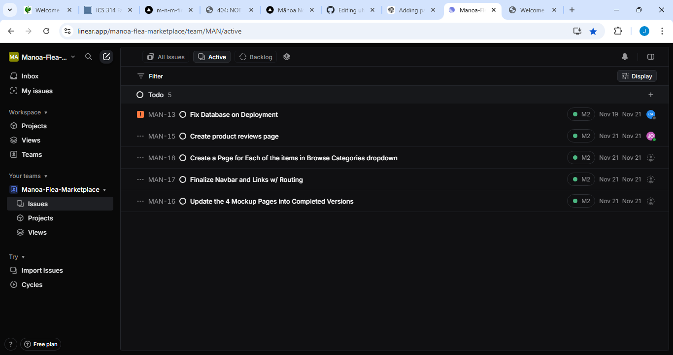Open issue Finalize Navbar and Links w/ Routing
Screen dimensions: 673x355
click(x=246, y=179)
